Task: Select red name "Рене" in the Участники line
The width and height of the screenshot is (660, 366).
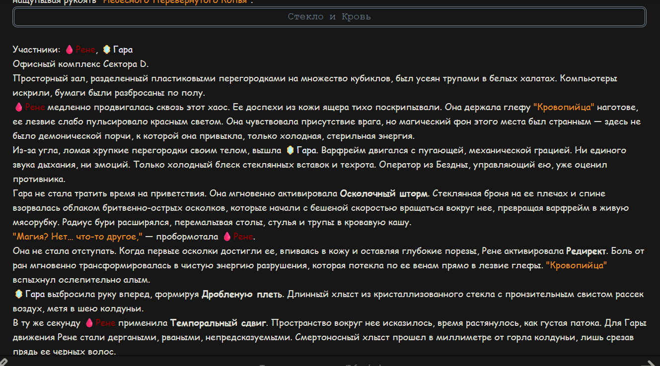Action: [86, 50]
